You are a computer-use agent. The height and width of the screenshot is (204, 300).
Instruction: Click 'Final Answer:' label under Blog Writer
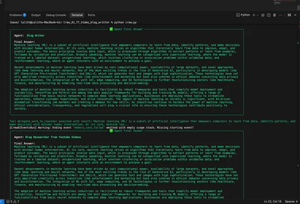click(24, 42)
